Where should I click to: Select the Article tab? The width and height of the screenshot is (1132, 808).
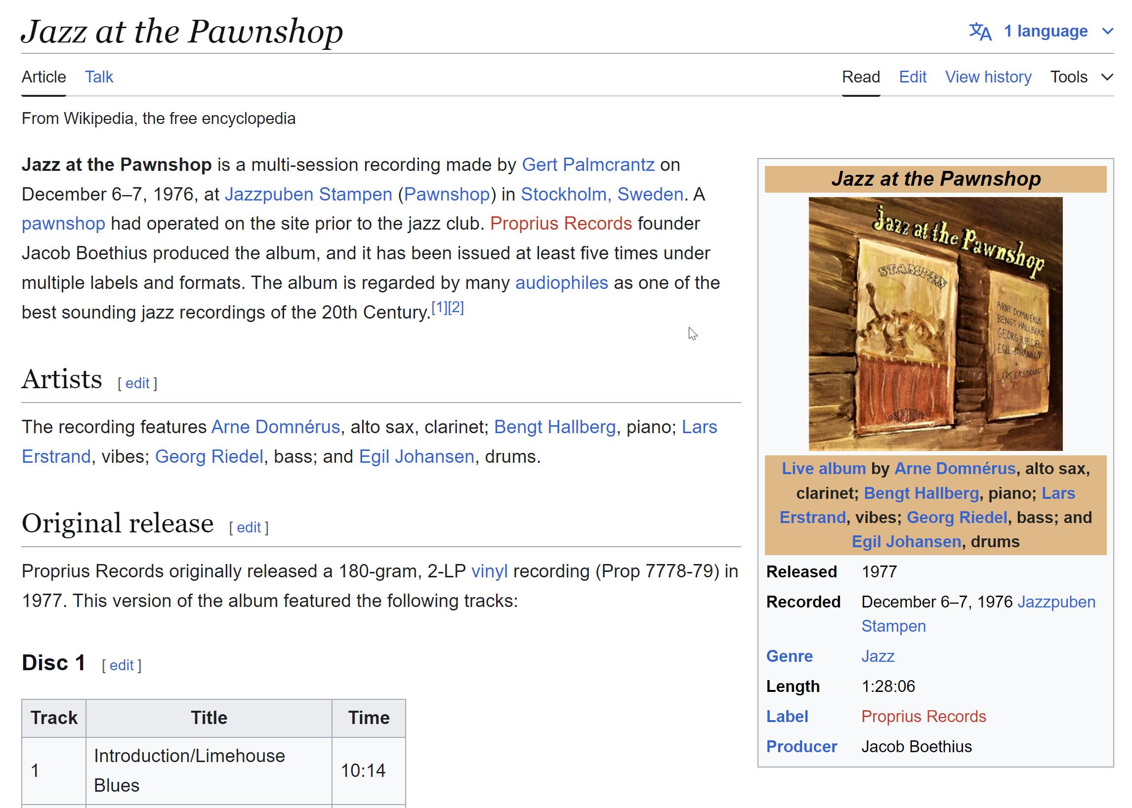[44, 77]
